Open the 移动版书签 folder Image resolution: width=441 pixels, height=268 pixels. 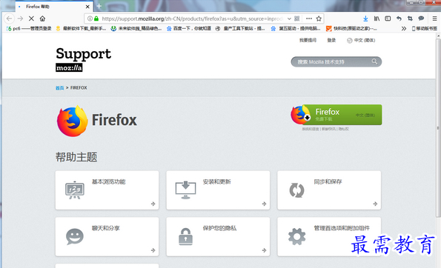click(425, 28)
